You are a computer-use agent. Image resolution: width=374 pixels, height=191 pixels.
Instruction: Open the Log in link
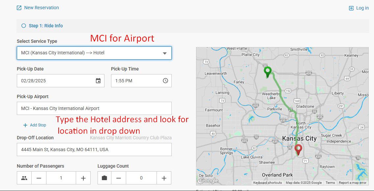coord(362,8)
